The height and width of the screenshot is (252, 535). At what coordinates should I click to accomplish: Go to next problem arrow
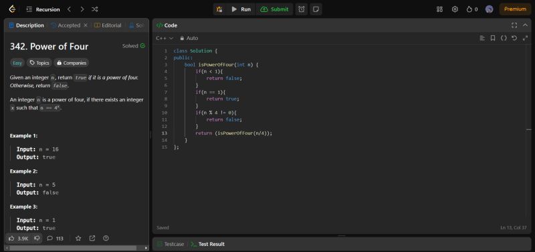point(82,9)
